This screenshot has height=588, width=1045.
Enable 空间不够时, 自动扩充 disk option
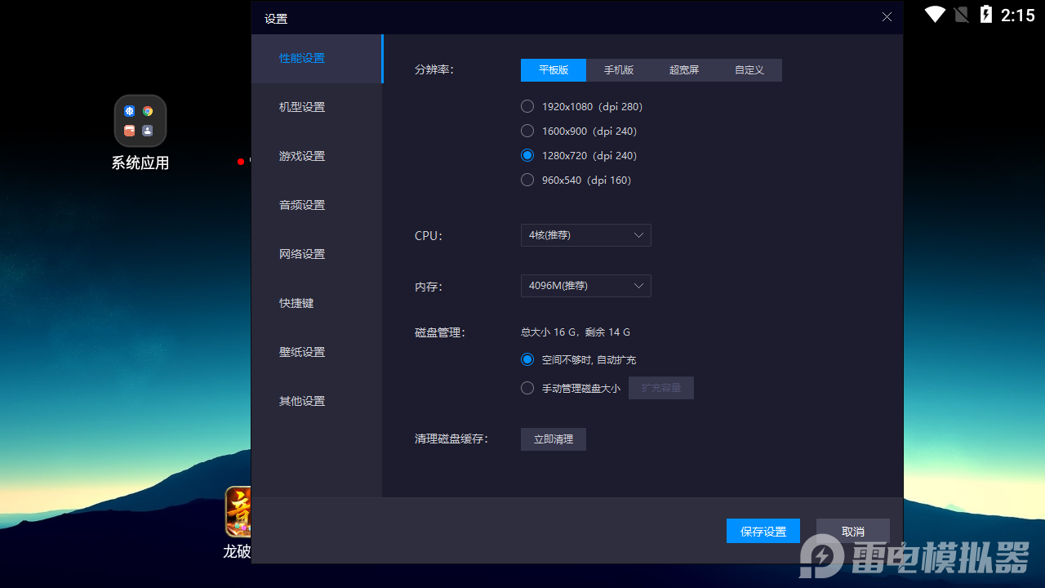[527, 359]
